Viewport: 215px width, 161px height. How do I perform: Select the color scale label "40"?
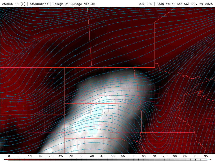coord(92,156)
